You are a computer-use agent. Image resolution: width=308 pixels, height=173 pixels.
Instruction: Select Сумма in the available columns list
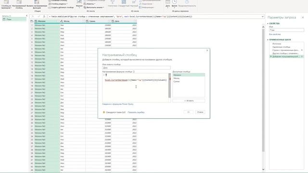point(189,81)
